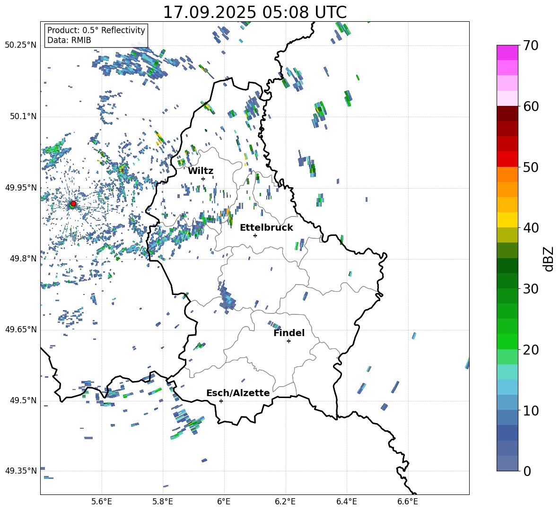Pick the bright red swatch just above 50
This screenshot has width=560, height=511.
pyautogui.click(x=507, y=159)
